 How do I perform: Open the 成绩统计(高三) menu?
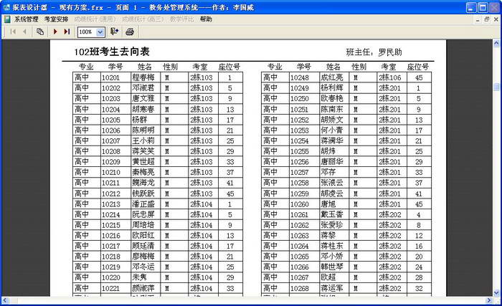point(143,19)
